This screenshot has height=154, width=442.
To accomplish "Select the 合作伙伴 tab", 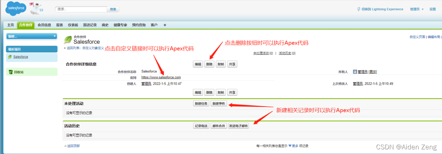I will [26, 25].
